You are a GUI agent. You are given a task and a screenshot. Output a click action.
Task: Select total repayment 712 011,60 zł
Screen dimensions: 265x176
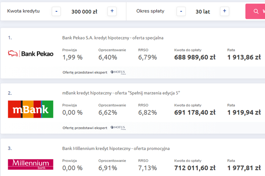click(195, 168)
